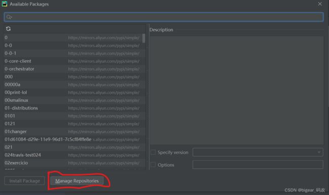Viewport: 329px width, 195px height.
Task: Enable the Specify version checkbox
Action: (x=153, y=152)
